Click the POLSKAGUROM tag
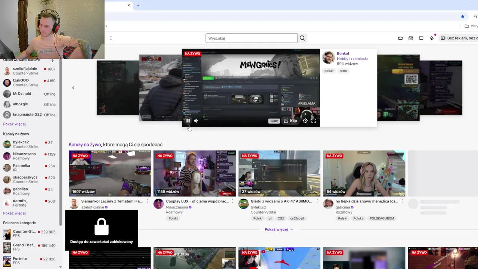Viewport: 478px width, 269px height. 382,218
